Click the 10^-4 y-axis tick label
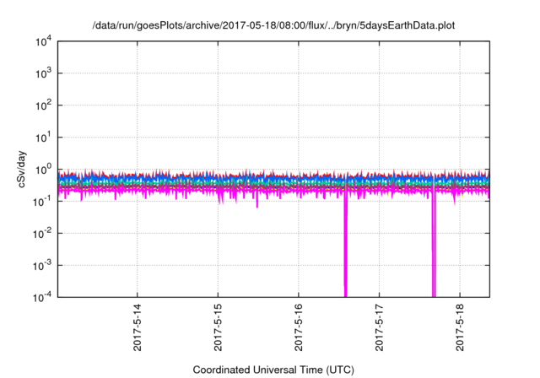Image resolution: width=540 pixels, height=378 pixels. (x=42, y=297)
